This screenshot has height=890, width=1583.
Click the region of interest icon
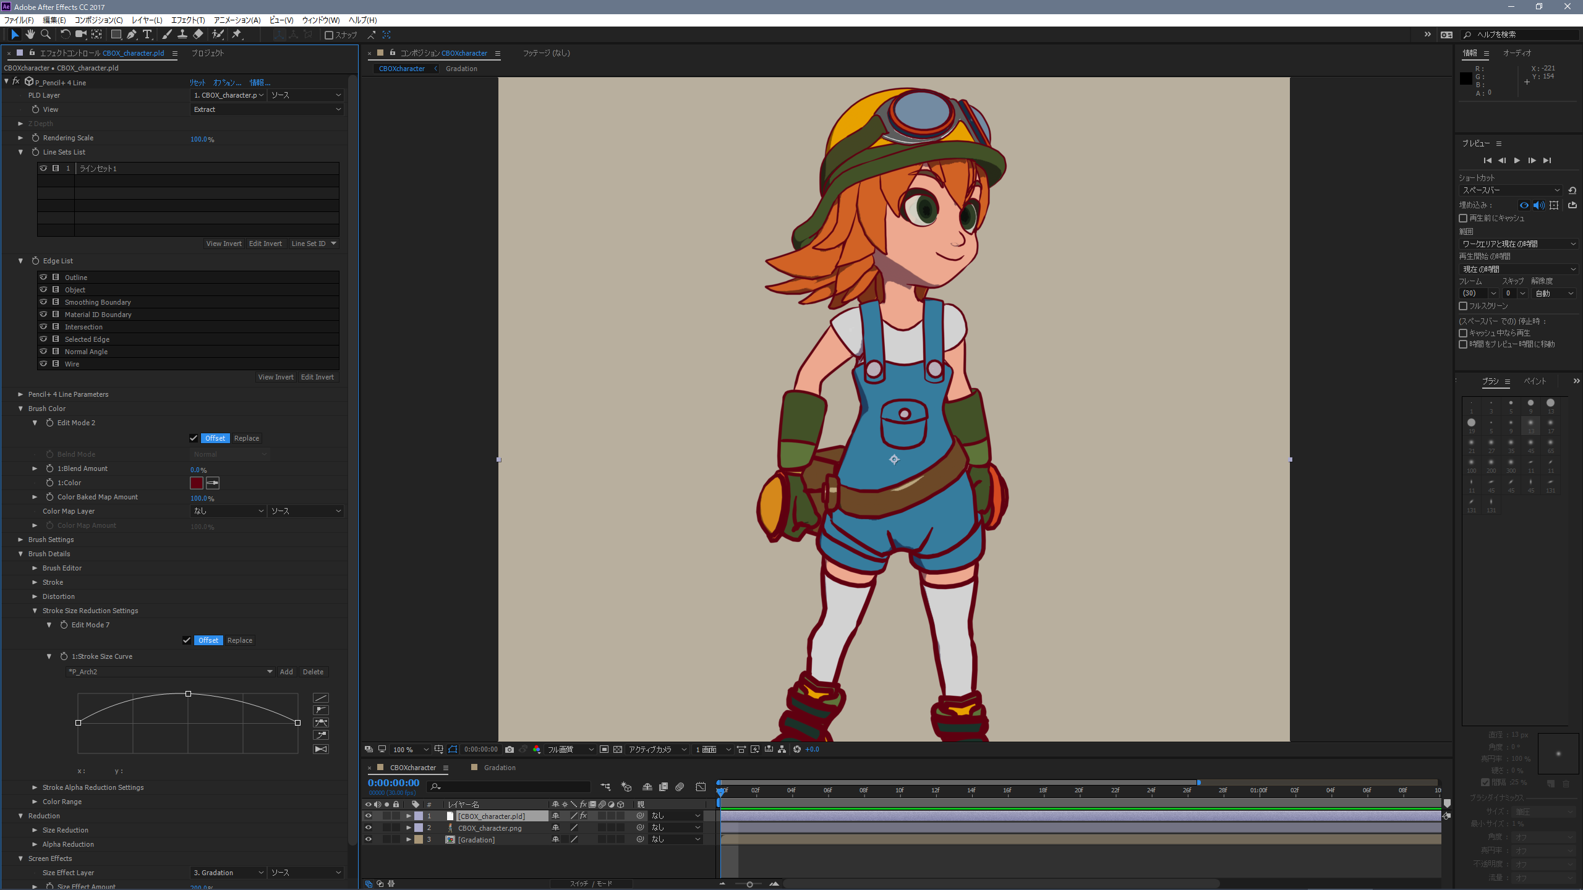coord(604,750)
